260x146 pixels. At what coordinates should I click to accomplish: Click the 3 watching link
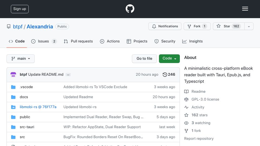coord(201,123)
